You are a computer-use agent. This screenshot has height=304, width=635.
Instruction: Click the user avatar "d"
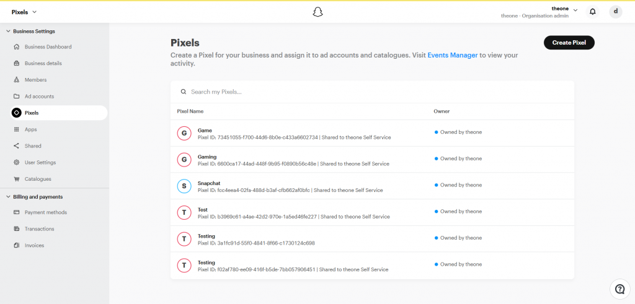(x=616, y=12)
